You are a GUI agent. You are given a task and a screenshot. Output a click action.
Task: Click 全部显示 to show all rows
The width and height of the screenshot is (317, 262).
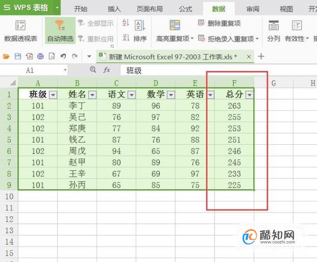[96, 23]
